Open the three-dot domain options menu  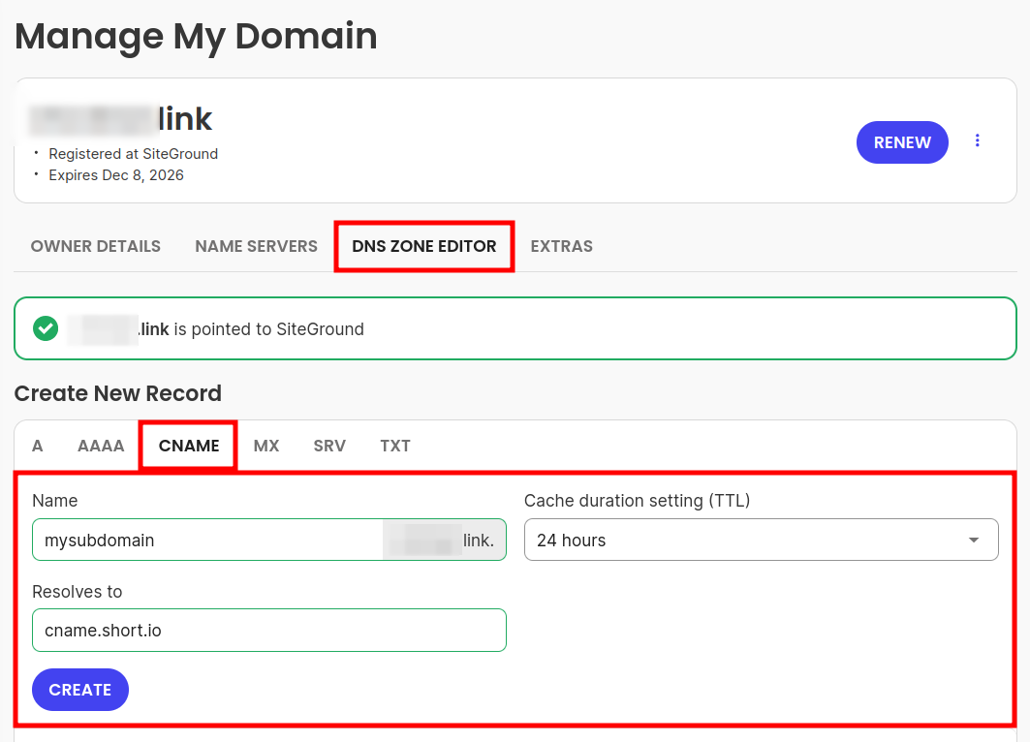click(x=978, y=141)
